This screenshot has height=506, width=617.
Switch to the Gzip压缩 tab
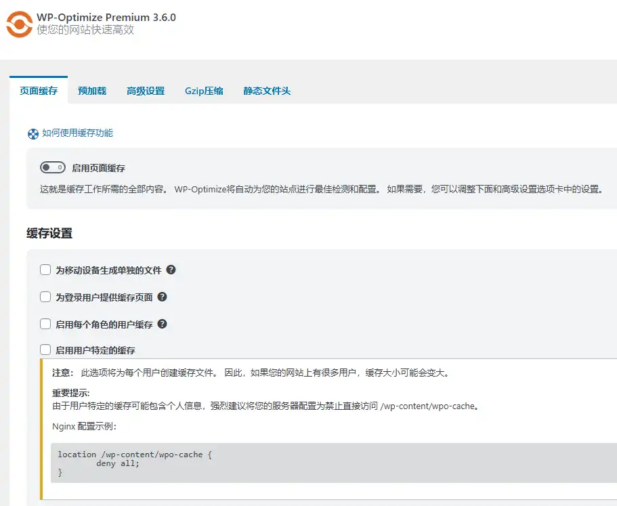(x=203, y=90)
